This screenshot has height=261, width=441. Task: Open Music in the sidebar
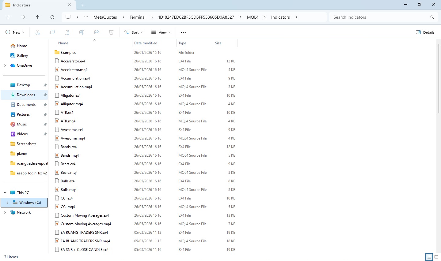coord(21,124)
